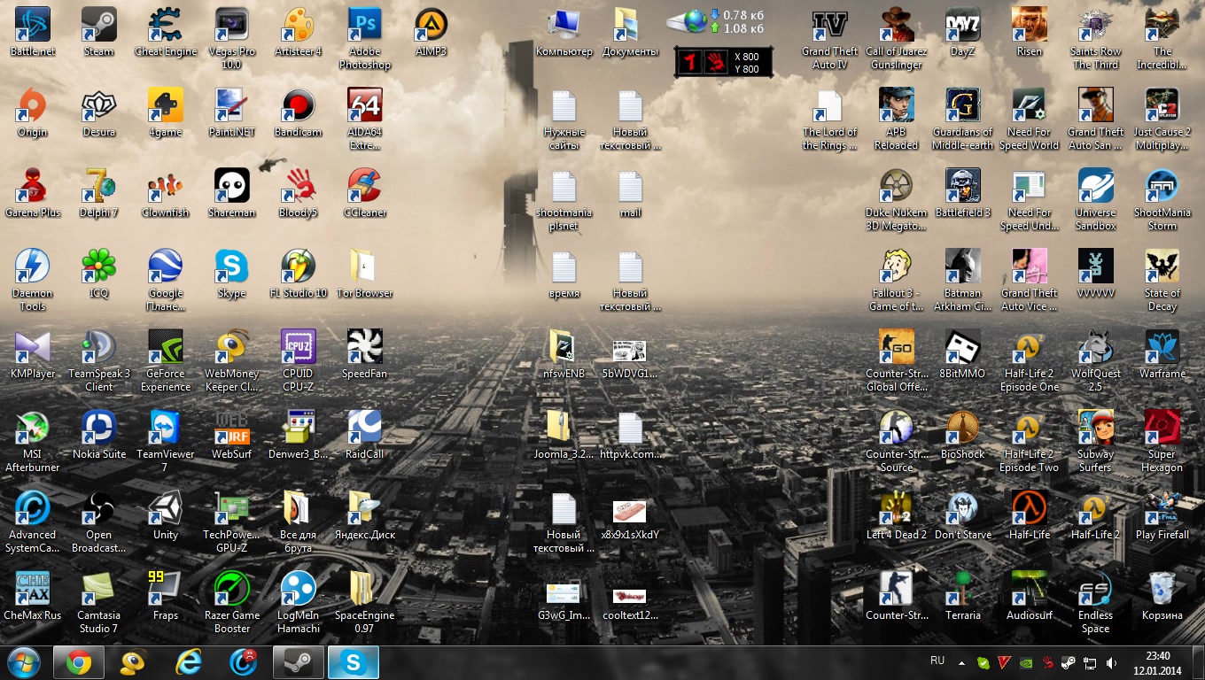Select the CPUID CPU-Z icon
The image size is (1205, 680).
298,361
